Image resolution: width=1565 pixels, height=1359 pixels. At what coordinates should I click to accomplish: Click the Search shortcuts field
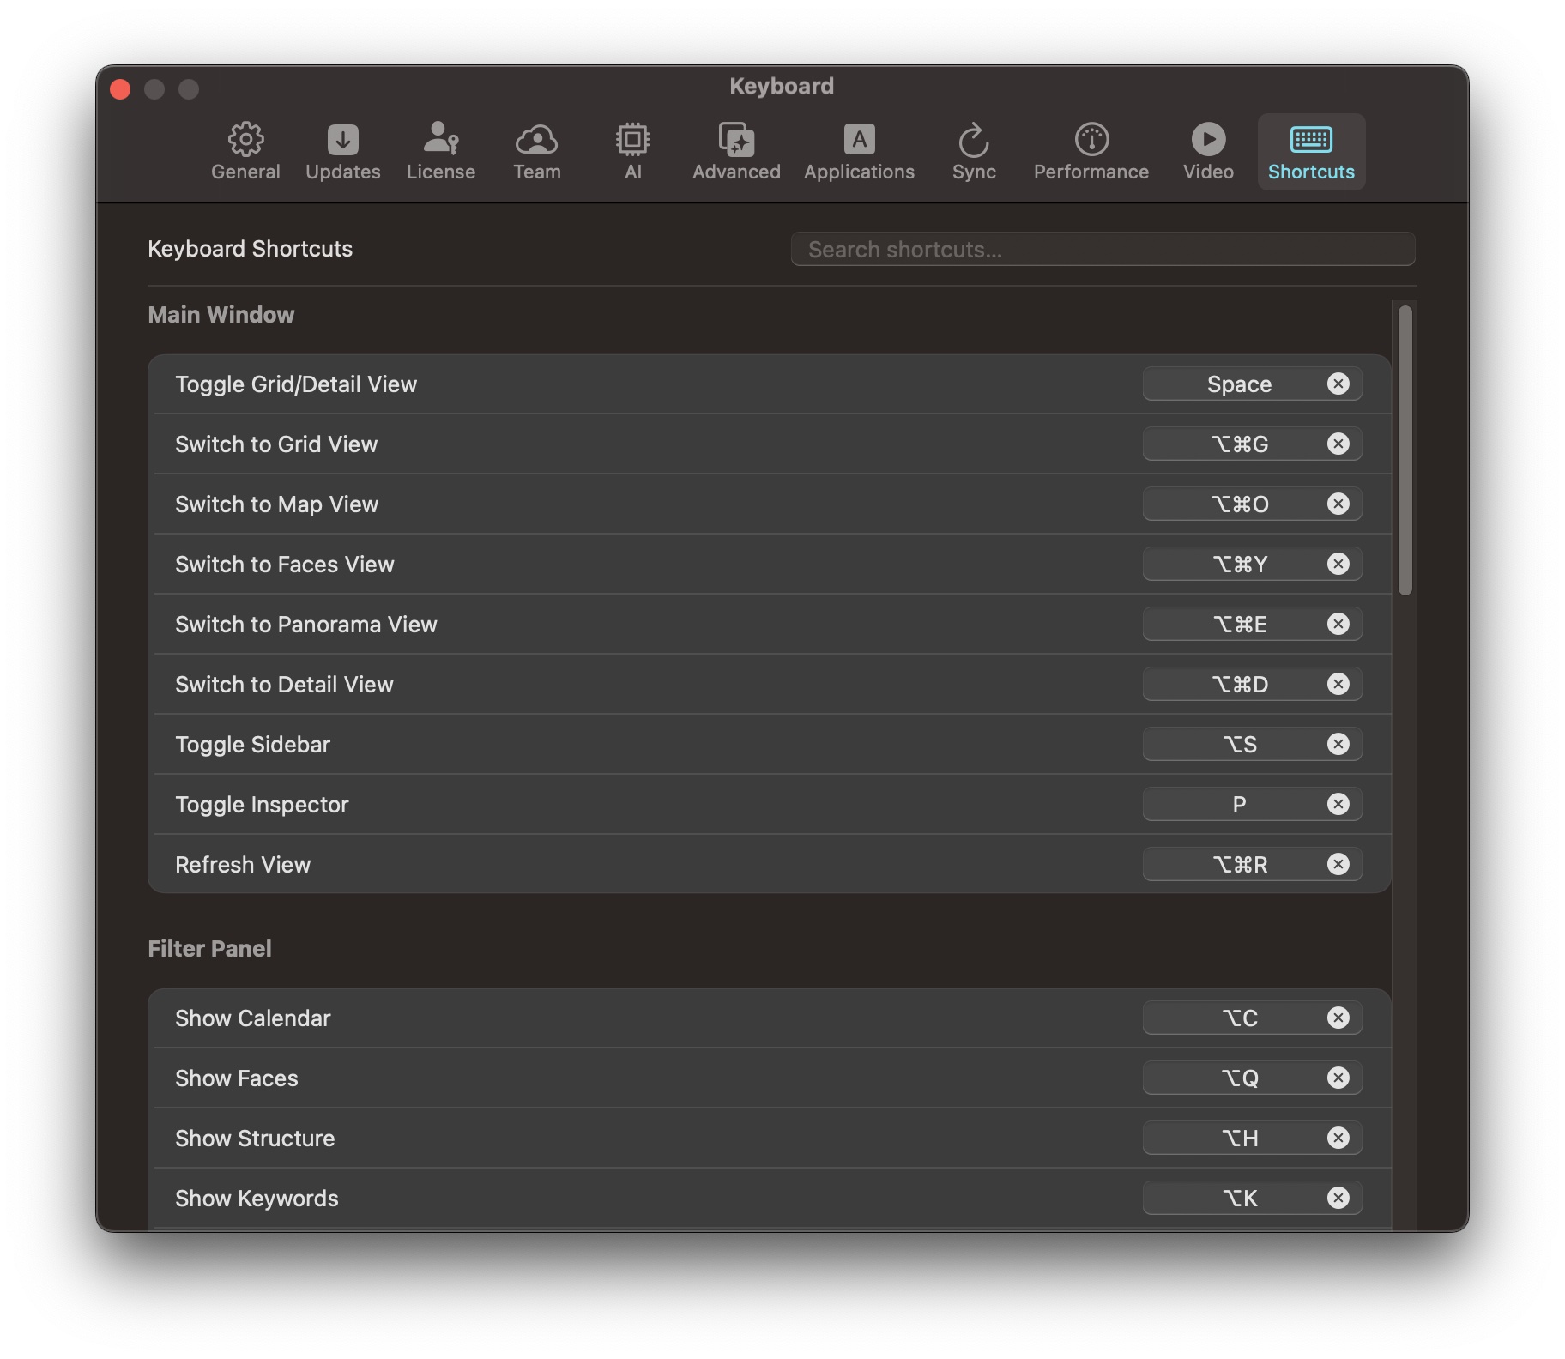[x=1103, y=250]
